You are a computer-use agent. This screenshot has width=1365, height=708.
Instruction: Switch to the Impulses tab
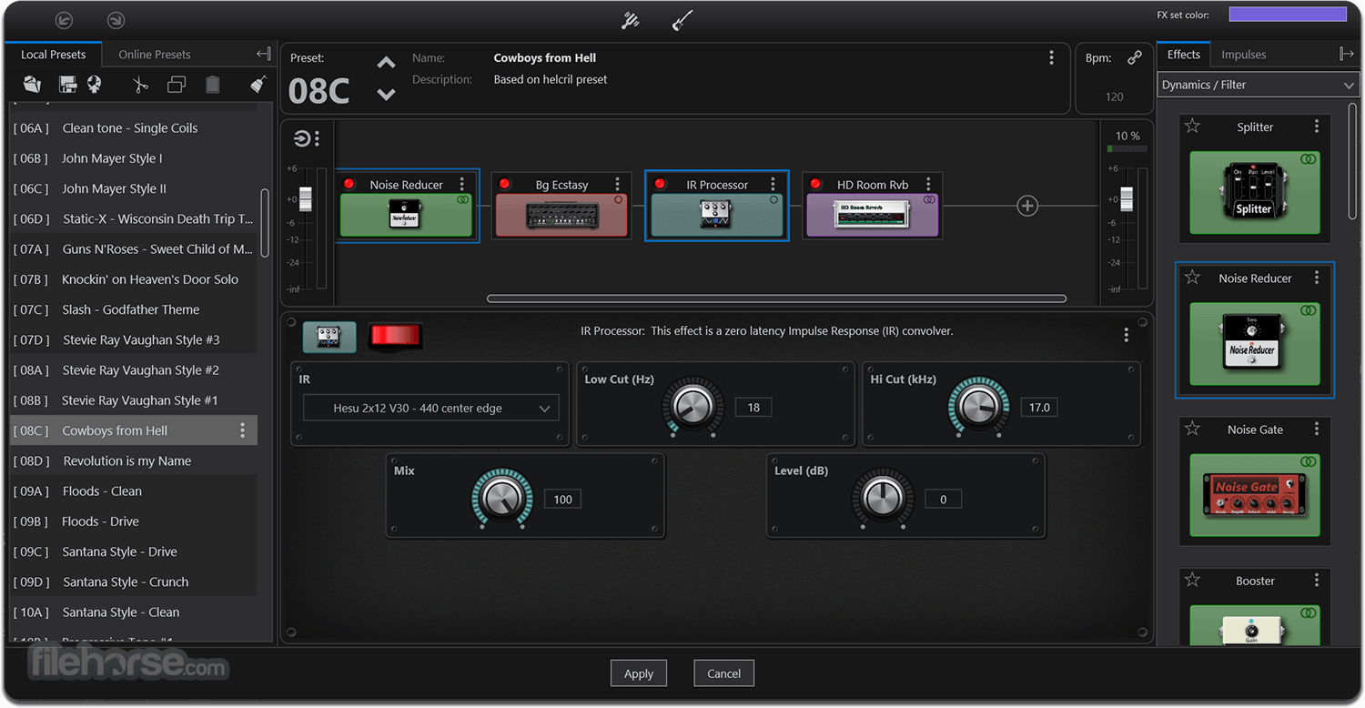click(x=1244, y=55)
